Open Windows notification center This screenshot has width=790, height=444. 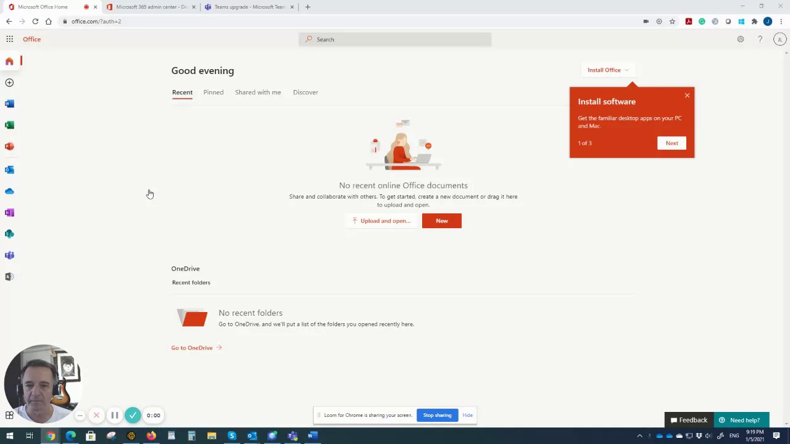pos(776,436)
